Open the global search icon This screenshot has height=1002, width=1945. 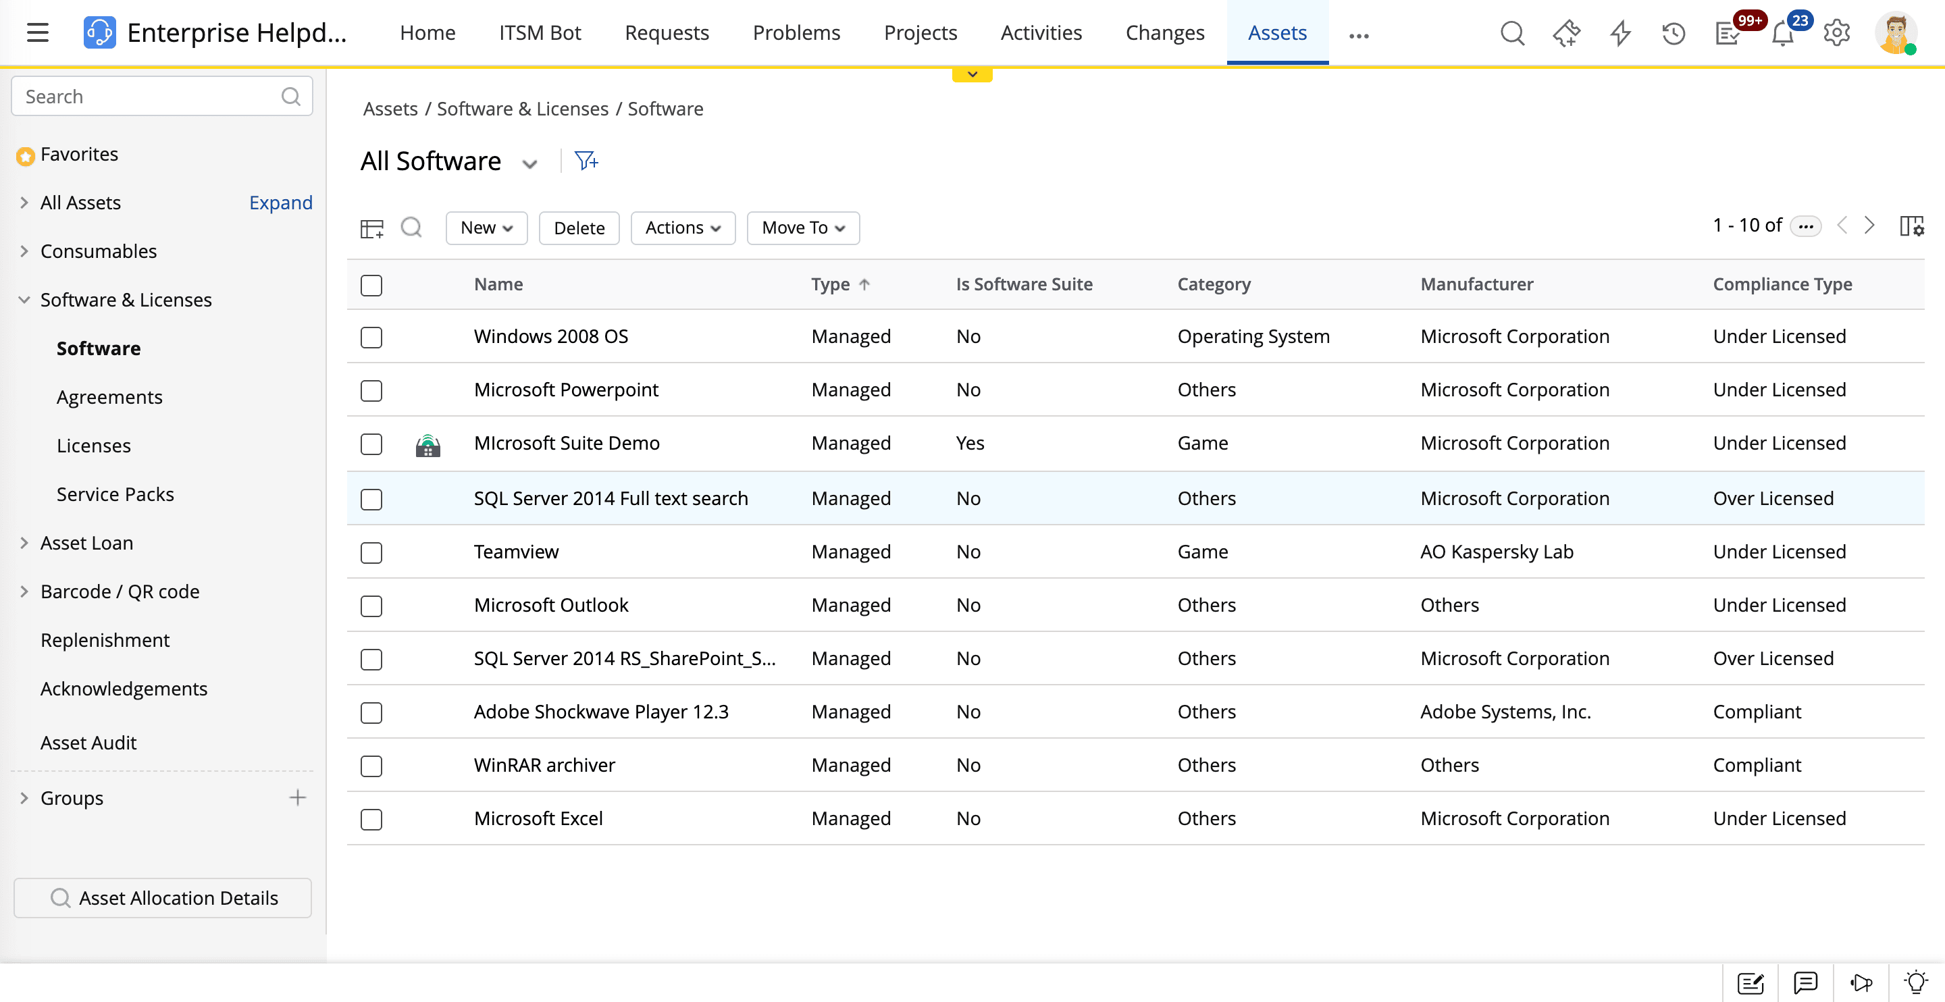click(x=1512, y=32)
